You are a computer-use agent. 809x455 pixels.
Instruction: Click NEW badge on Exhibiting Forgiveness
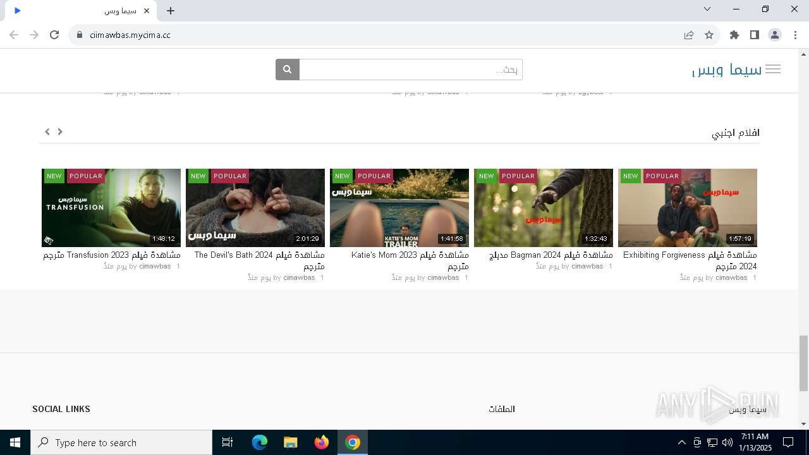[631, 176]
